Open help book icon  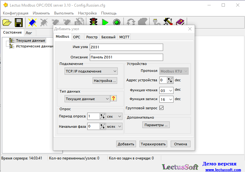point(180,22)
